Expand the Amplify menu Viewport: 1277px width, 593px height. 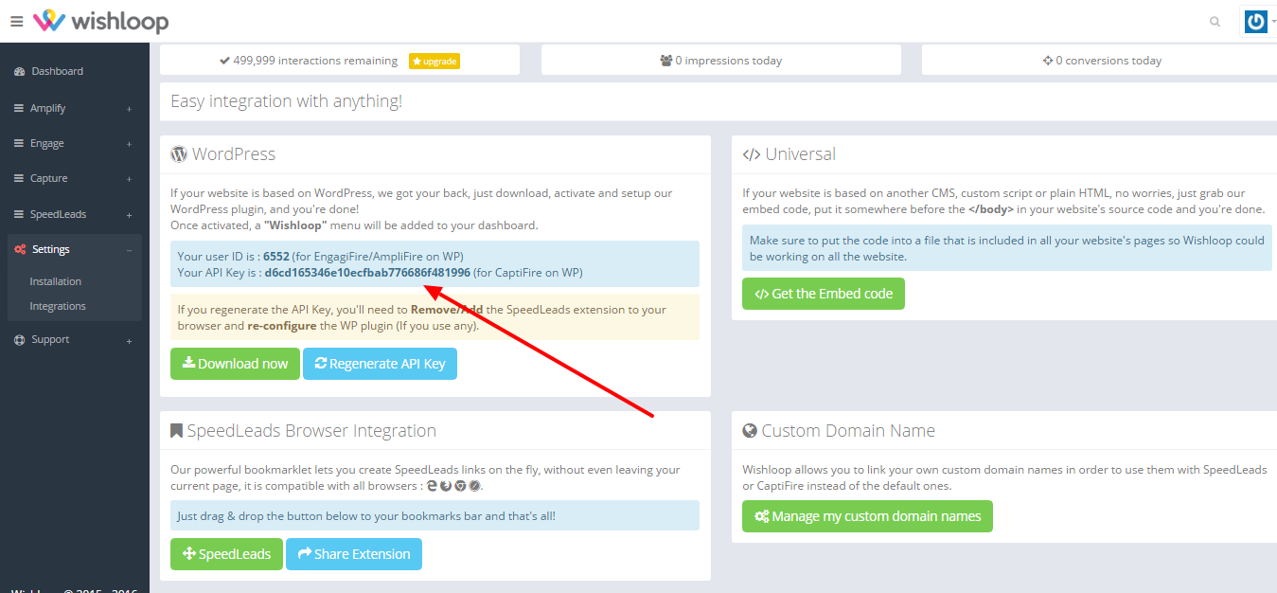[74, 108]
